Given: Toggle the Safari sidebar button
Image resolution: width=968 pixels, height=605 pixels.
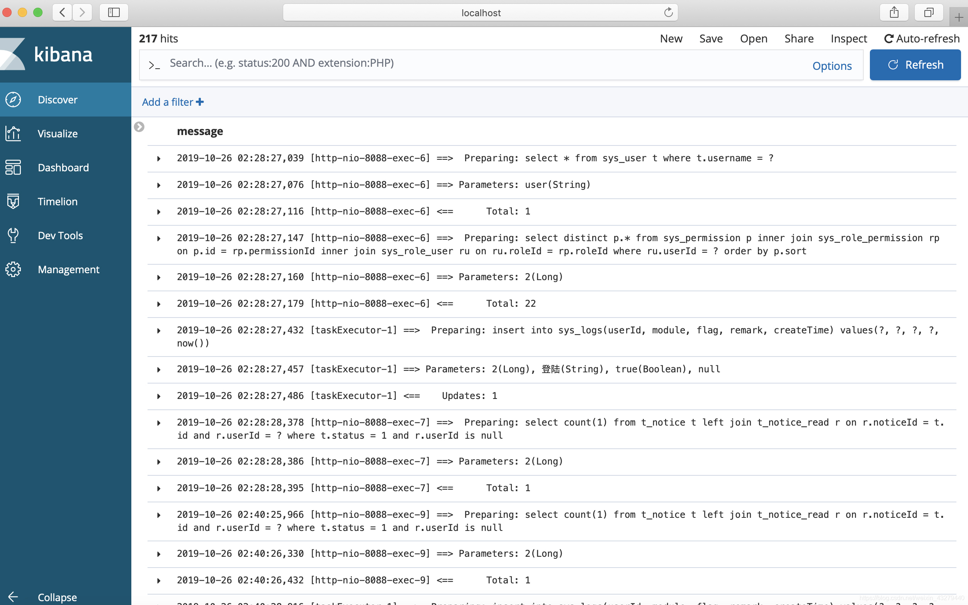Looking at the screenshot, I should [114, 12].
